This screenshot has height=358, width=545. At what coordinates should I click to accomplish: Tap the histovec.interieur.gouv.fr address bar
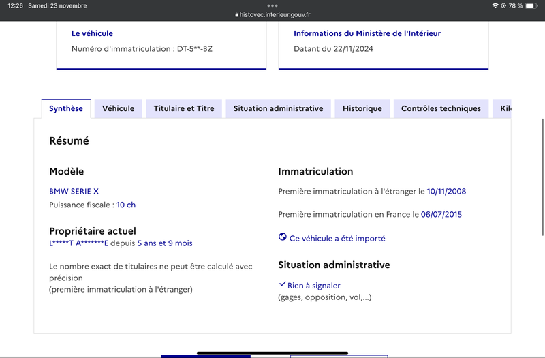(x=272, y=14)
